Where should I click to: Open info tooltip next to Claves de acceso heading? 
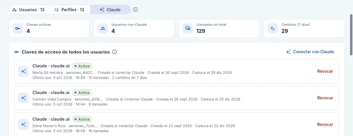[x=114, y=52]
